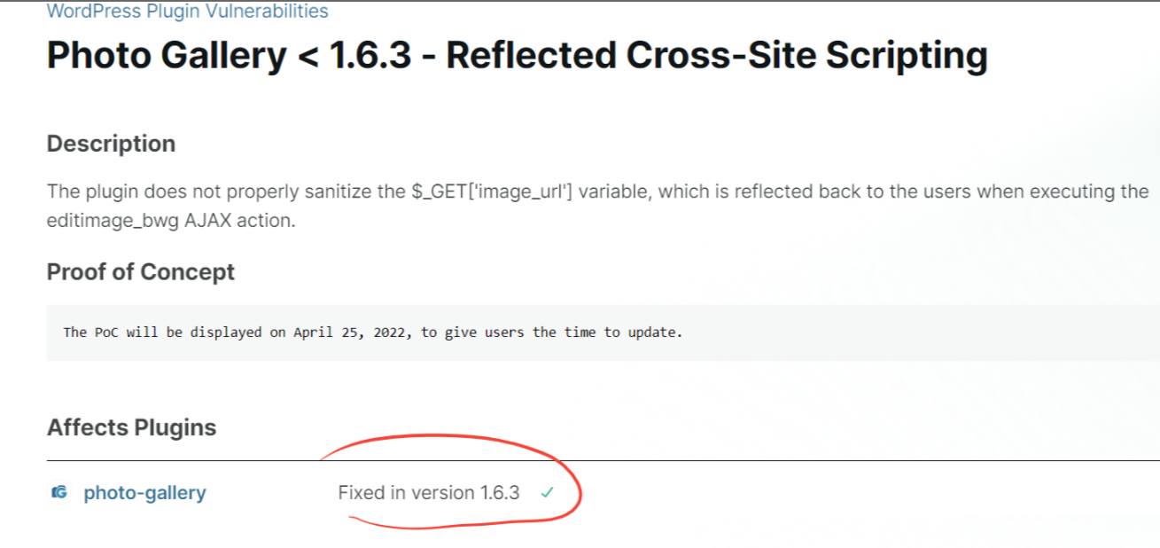Click the green checkmark beside version 1.6.3
Screen dimensions: 1160x548
[547, 493]
